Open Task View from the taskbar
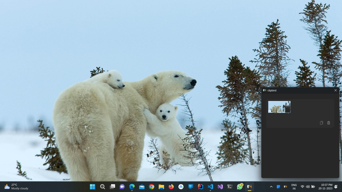This screenshot has height=192, width=342. click(113, 187)
